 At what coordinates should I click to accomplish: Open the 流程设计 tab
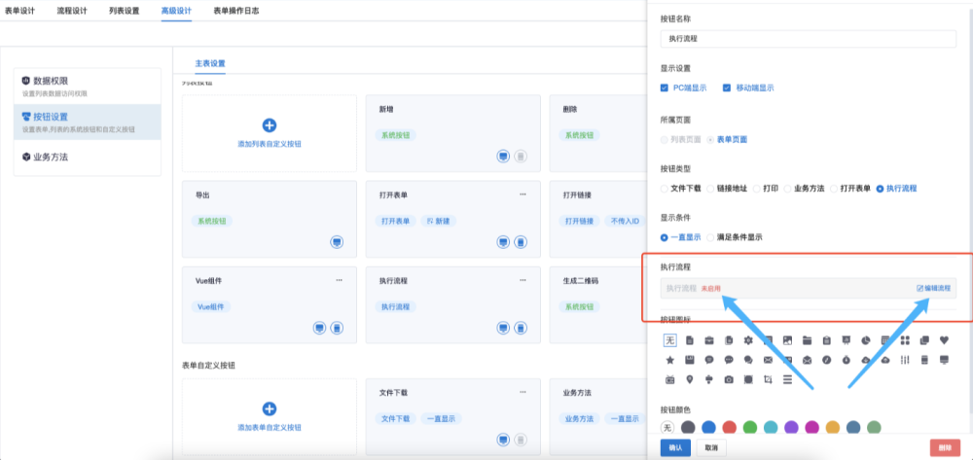coord(72,10)
